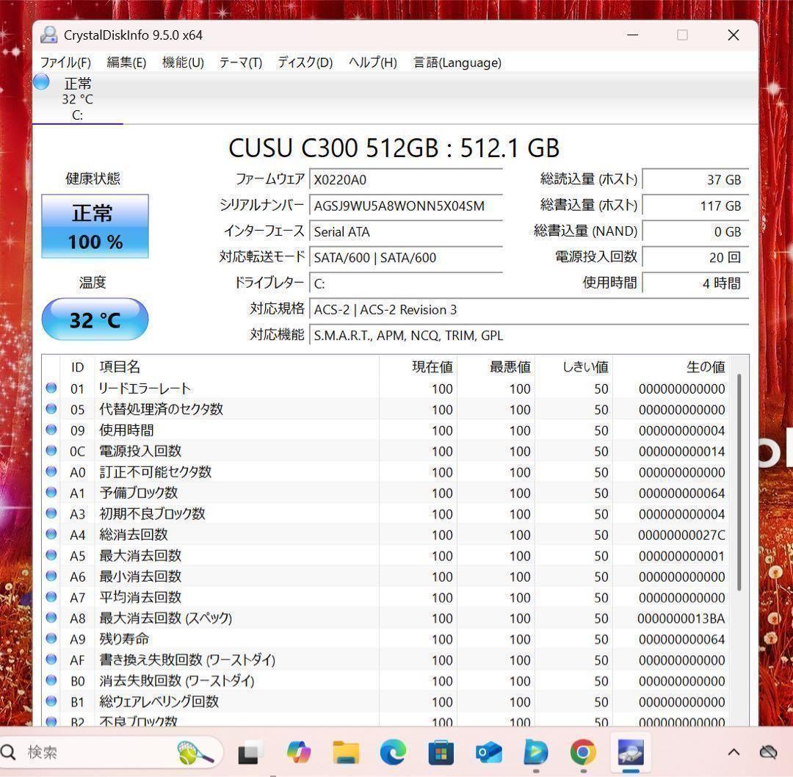Click the 32 °C temperature gauge
Viewport: 793px width, 777px height.
tap(95, 319)
